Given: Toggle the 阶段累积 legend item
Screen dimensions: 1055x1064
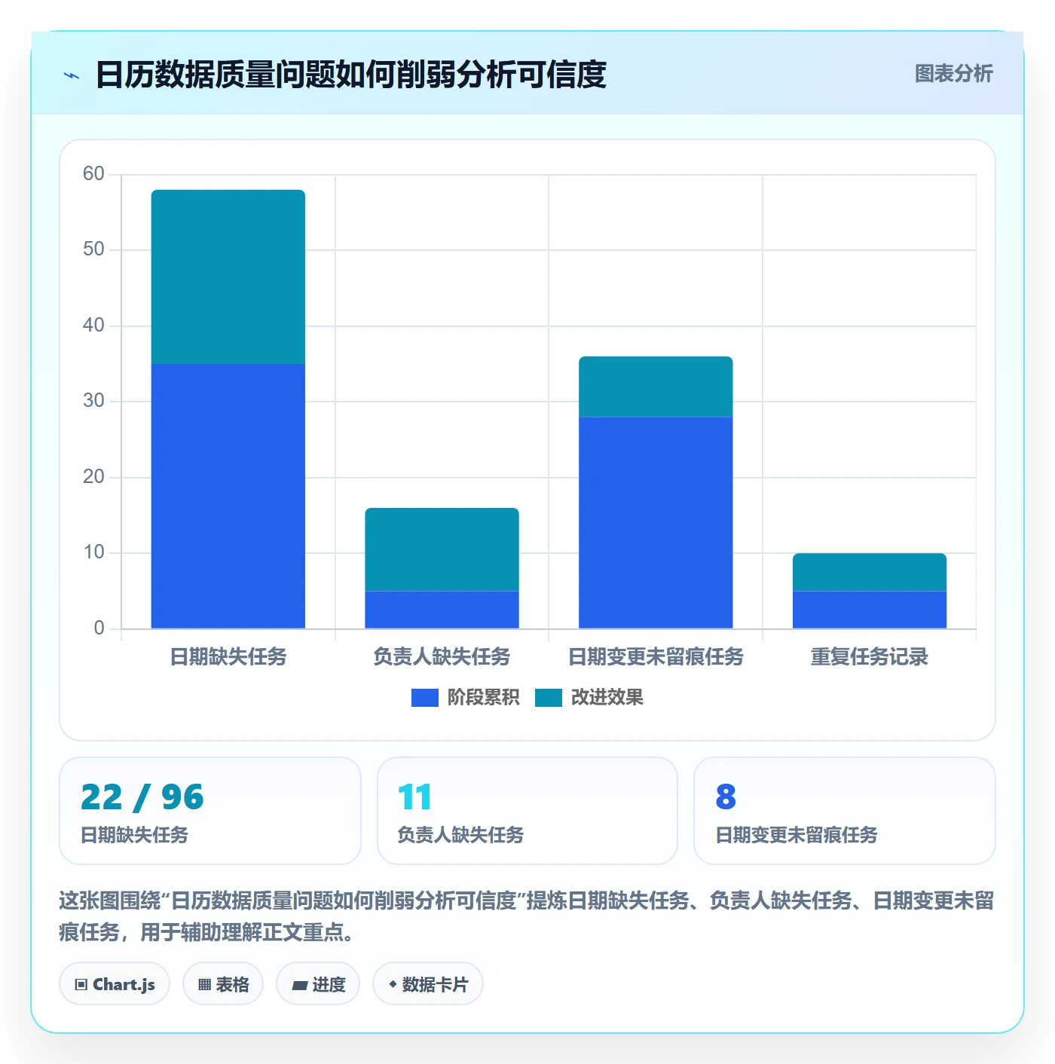Looking at the screenshot, I should [465, 698].
